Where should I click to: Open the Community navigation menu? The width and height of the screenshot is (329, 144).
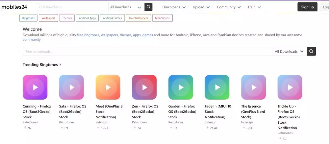[228, 7]
